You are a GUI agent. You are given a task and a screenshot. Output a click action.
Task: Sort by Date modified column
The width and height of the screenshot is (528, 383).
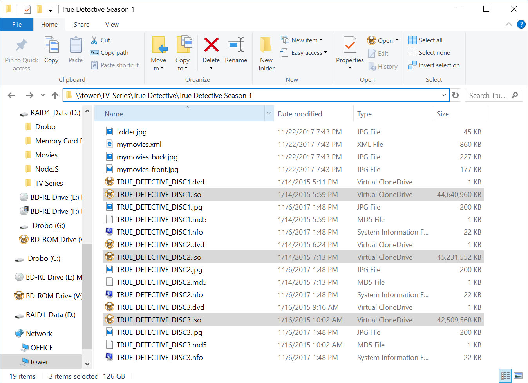(313, 114)
